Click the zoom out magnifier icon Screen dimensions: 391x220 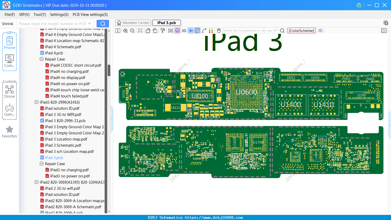[x=132, y=31]
